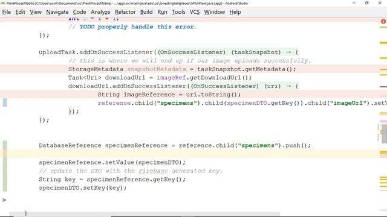Click 'uri.toString()' call
Viewport: 387px width, 217px height.
[x=212, y=95]
